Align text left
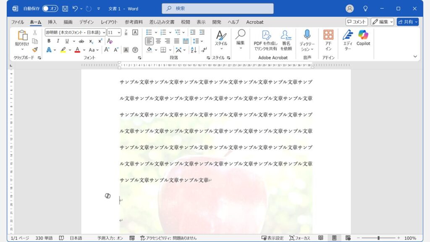The width and height of the screenshot is (430, 242). pos(149,41)
